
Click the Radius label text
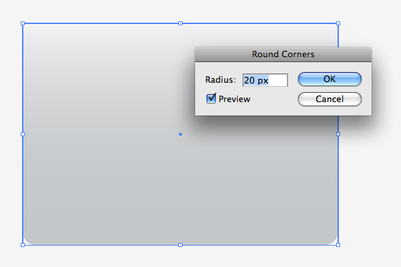[221, 79]
